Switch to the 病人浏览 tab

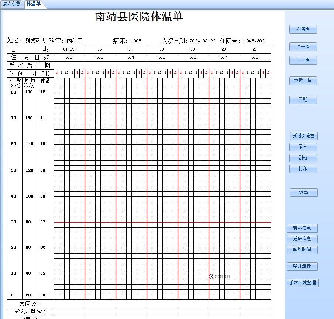pos(12,4)
